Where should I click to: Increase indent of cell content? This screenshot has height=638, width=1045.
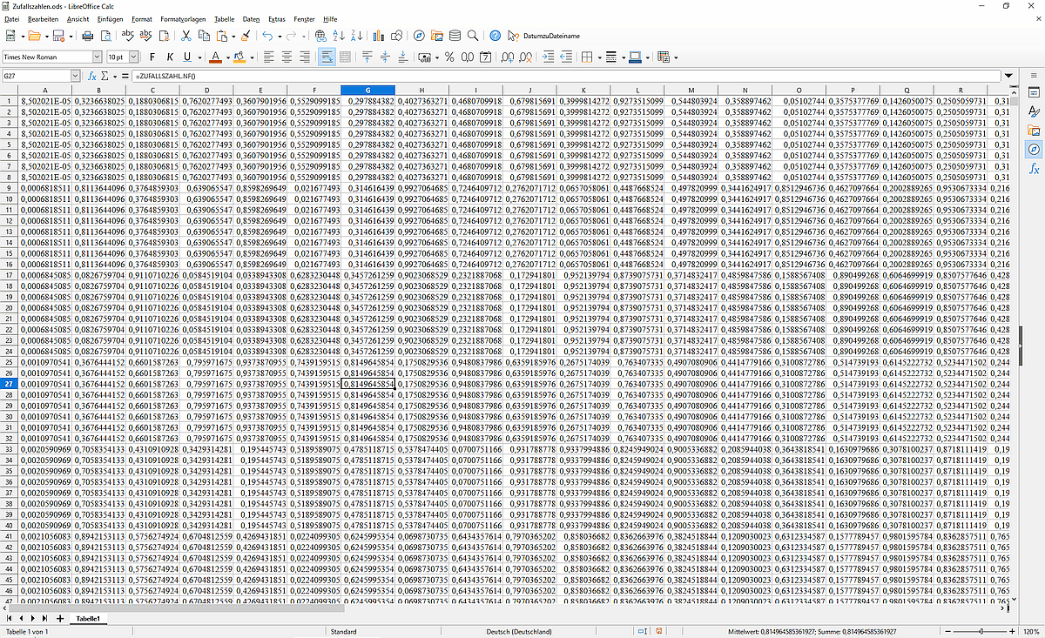(548, 57)
